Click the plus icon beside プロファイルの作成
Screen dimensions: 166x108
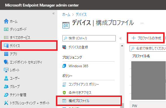134,38
